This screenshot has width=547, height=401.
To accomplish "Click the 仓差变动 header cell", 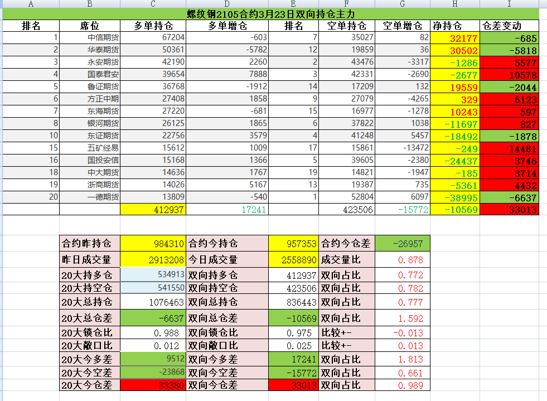I will click(509, 26).
